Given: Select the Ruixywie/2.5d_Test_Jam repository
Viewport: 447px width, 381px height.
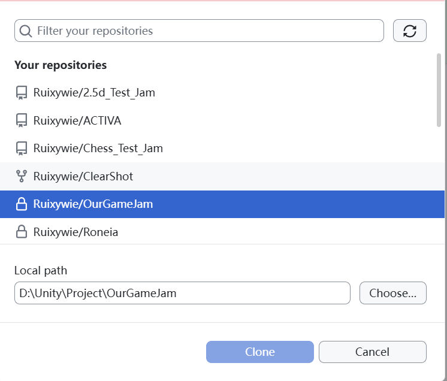Looking at the screenshot, I should tap(94, 93).
